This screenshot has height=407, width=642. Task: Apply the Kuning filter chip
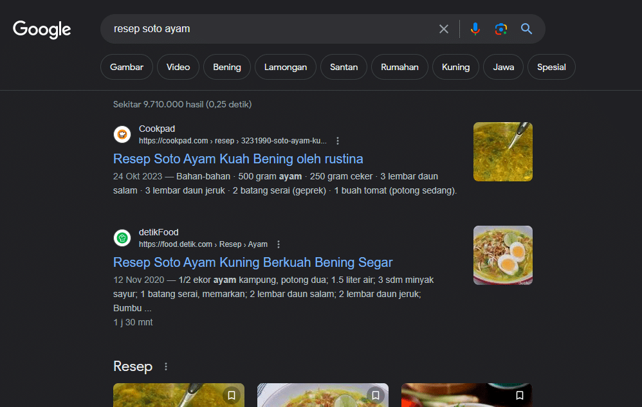pos(455,67)
